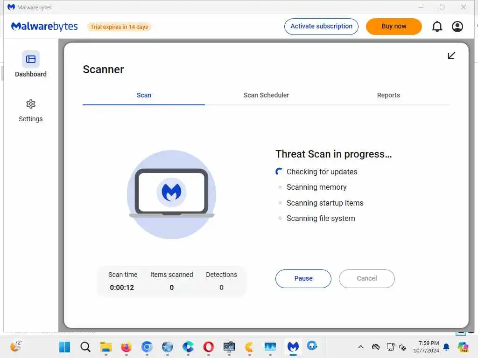Open File Explorer from taskbar
The height and width of the screenshot is (358, 478).
pyautogui.click(x=106, y=347)
